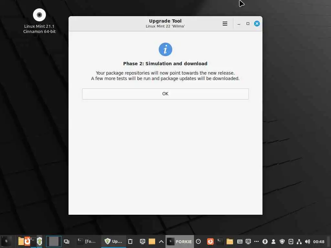Image resolution: width=331 pixels, height=248 pixels.
Task: Open the network connections tray icon
Action: click(299, 242)
